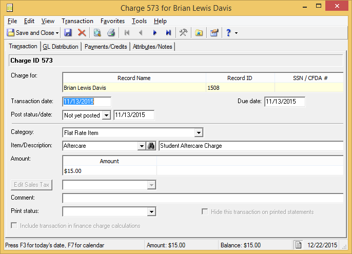352x254 pixels.
Task: Click the Print printer icon
Action: [x=111, y=33]
